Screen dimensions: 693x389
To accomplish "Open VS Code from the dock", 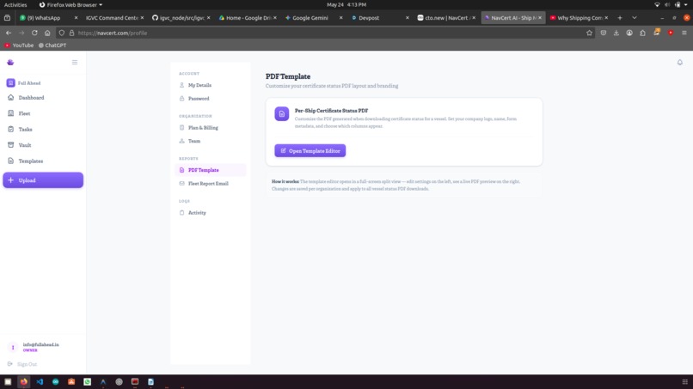I will 40,381.
